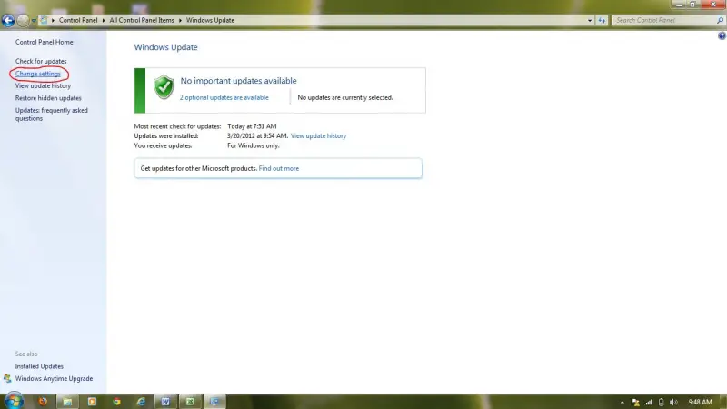The width and height of the screenshot is (727, 409).
Task: Close the Windows Update window
Action: 713,5
